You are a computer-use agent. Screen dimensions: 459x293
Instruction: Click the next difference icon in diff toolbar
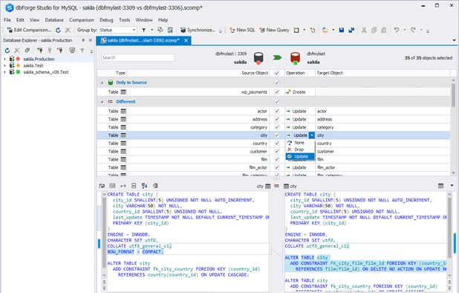[x=144, y=186]
